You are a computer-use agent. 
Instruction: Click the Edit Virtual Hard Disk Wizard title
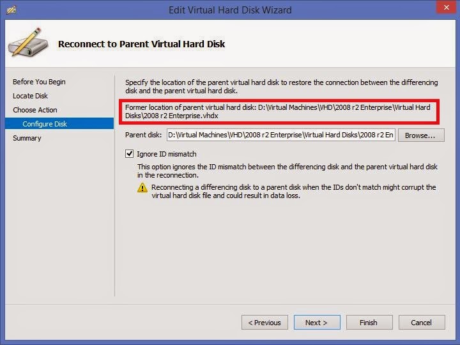click(230, 10)
